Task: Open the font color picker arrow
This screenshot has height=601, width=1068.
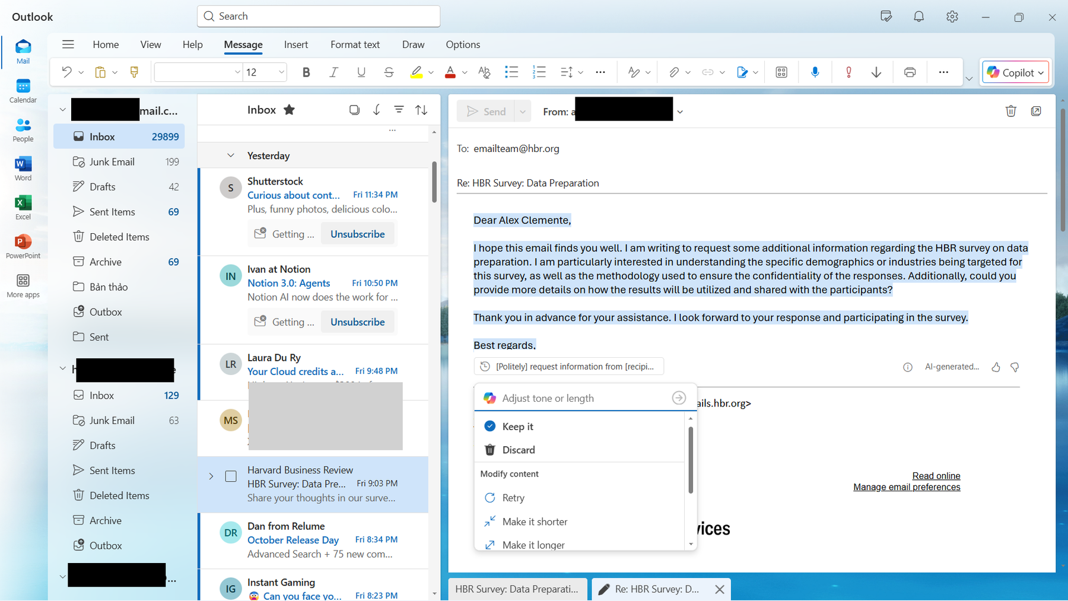Action: click(465, 72)
